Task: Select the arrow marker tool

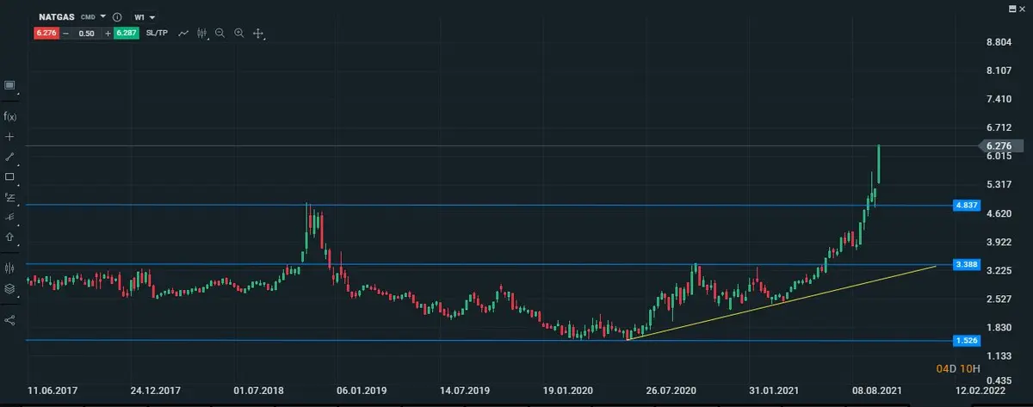Action: [x=9, y=237]
